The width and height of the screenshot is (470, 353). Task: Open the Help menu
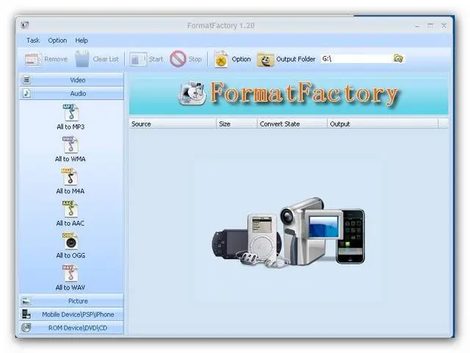tap(82, 40)
